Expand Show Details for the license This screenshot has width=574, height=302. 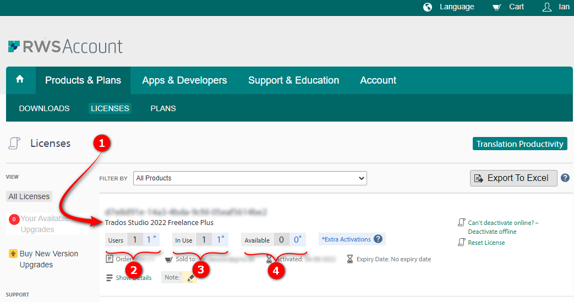pyautogui.click(x=134, y=278)
